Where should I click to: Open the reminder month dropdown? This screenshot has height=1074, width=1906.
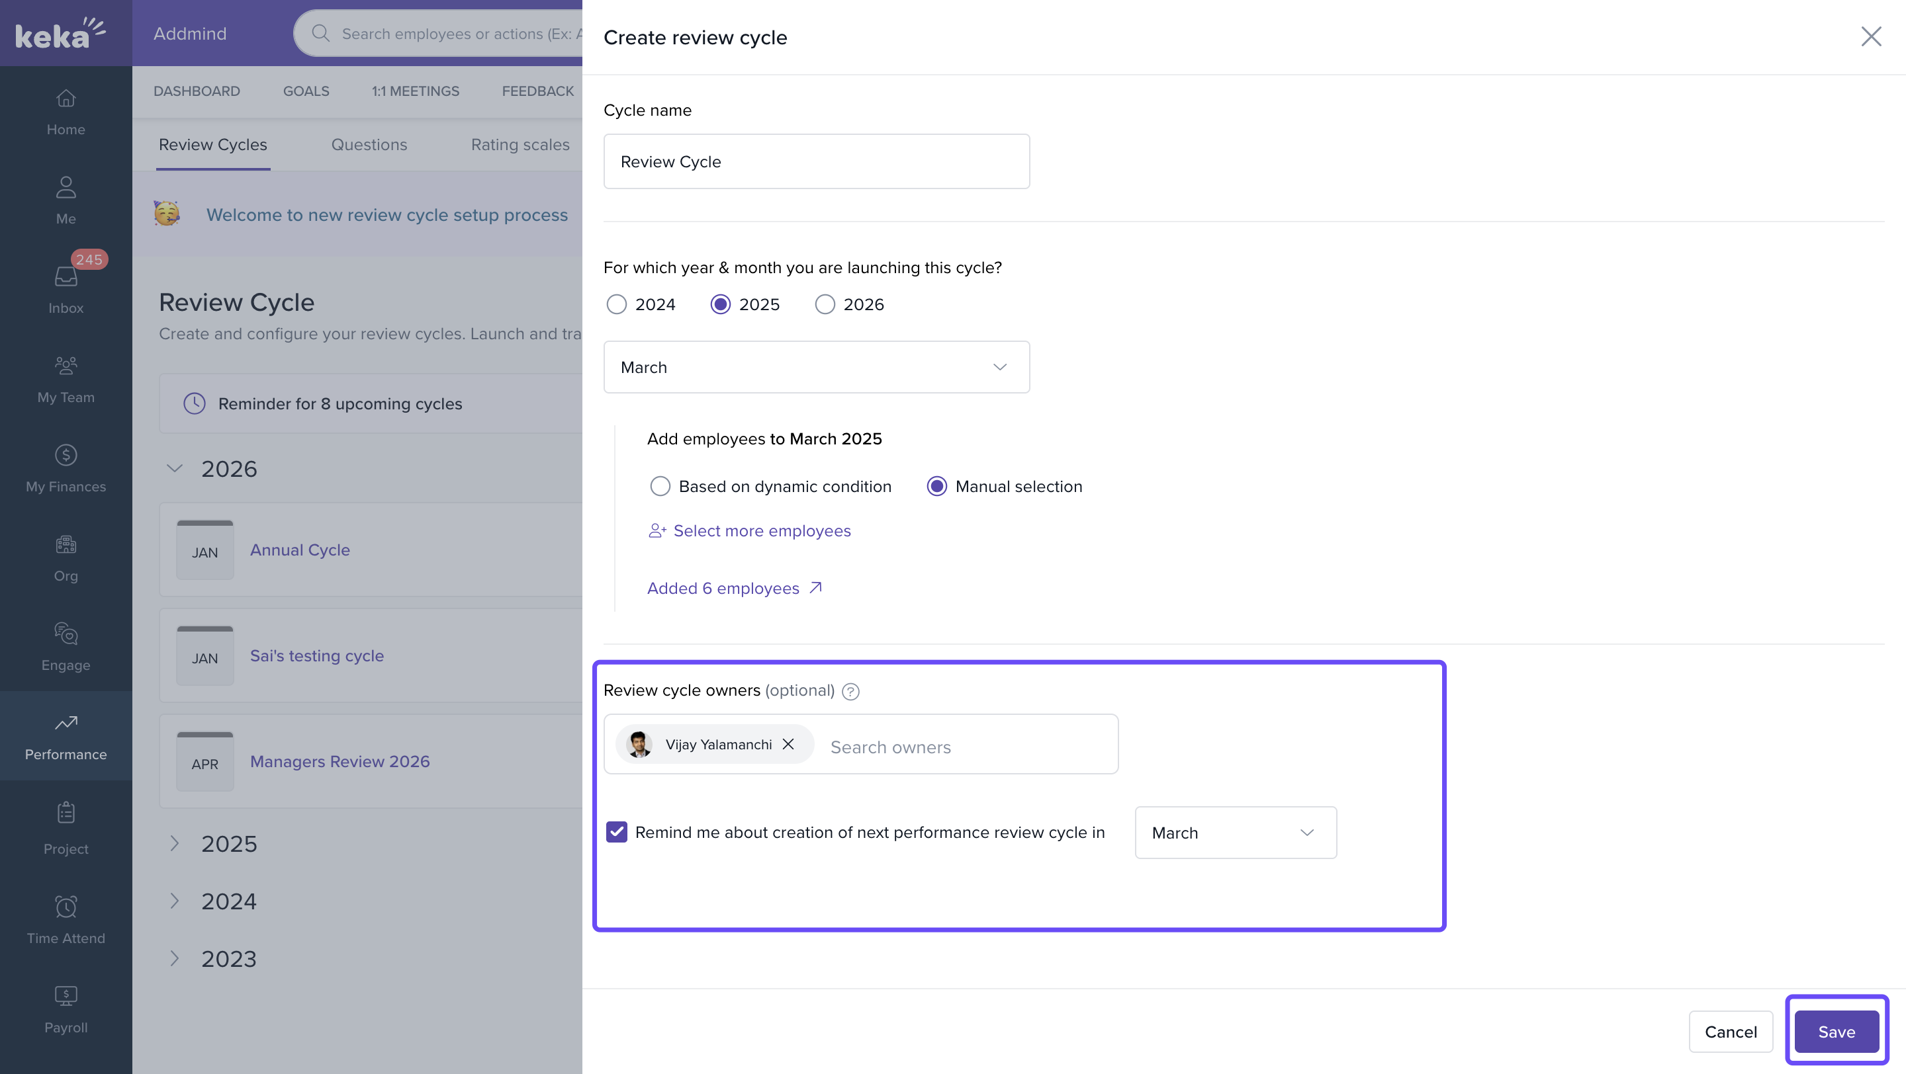[x=1235, y=833]
